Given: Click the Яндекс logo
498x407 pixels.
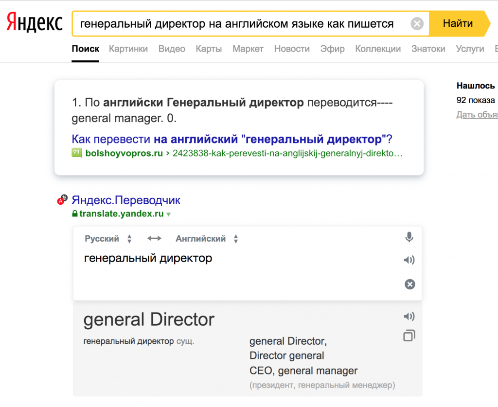Looking at the screenshot, I should coord(35,22).
